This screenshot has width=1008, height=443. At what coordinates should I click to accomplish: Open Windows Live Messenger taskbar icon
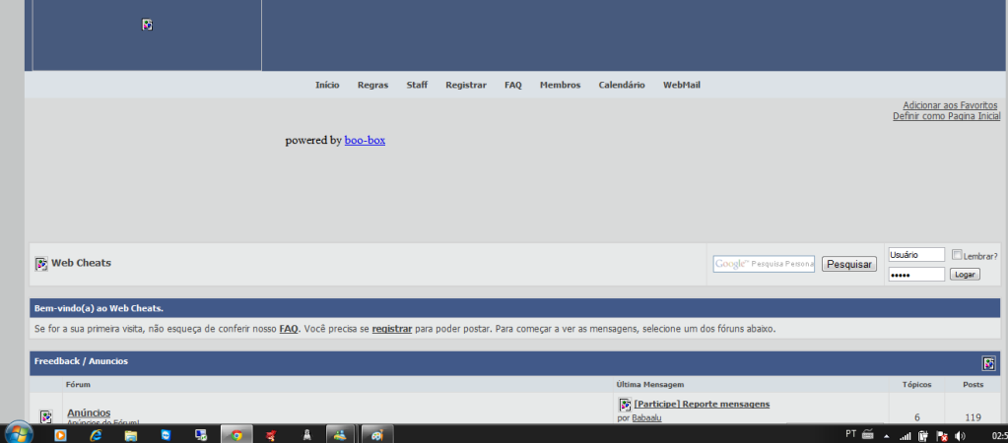tap(341, 434)
